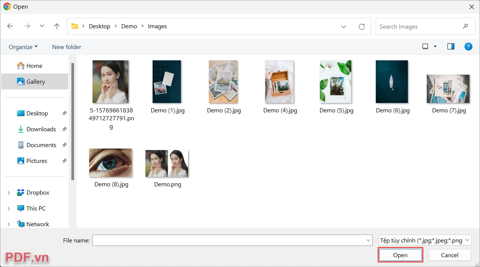
Task: Select the Demo (8).jpg eye thumbnail
Action: [x=110, y=163]
